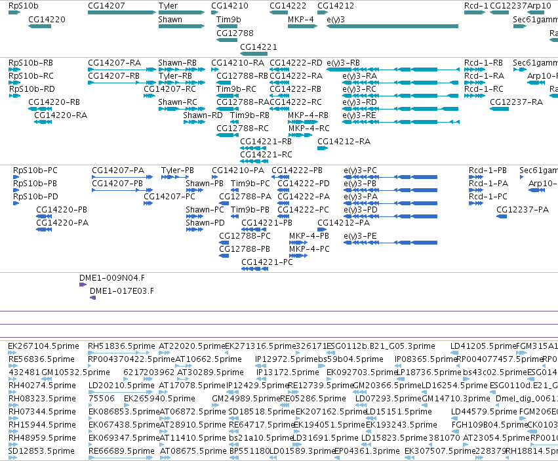Screen dimensions: 558x461
Task: Click the long gene bar under e(y)3 label
Action: pos(393,26)
